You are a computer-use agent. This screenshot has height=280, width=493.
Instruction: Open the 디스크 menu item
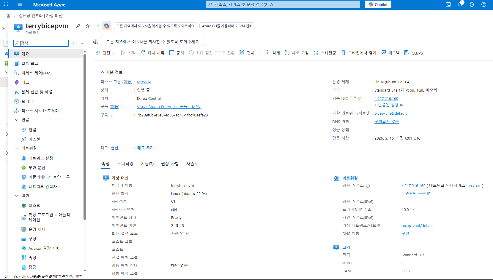(x=34, y=205)
